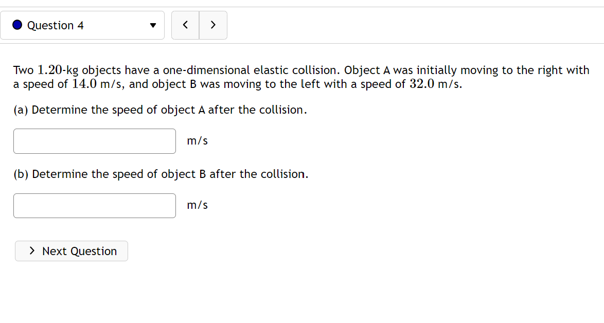
Task: Click the filled circle marker on the question header
Action: coord(17,25)
